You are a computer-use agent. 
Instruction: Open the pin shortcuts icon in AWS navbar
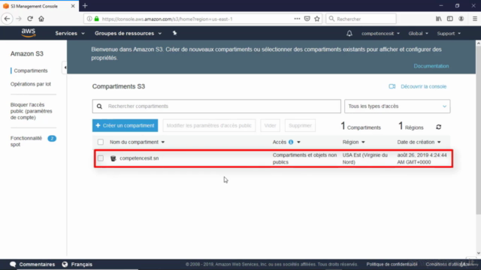tap(174, 33)
